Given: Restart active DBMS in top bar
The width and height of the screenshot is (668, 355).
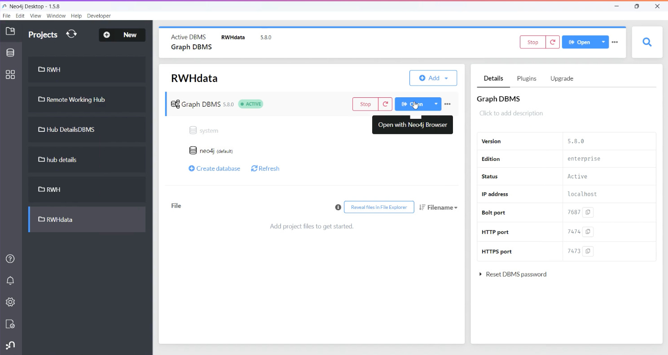Looking at the screenshot, I should coord(552,42).
